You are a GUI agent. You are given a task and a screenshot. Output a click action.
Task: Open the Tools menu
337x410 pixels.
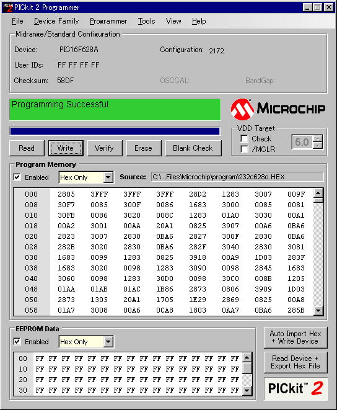click(147, 21)
